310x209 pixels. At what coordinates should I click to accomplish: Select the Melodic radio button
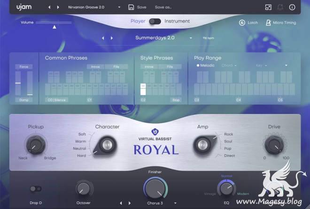point(198,66)
